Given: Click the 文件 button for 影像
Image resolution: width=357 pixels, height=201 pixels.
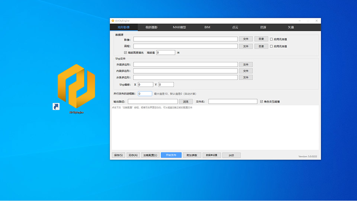Looking at the screenshot, I should (x=246, y=39).
